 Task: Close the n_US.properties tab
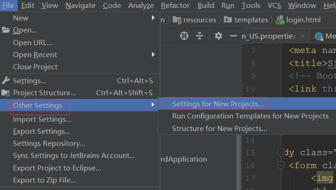click(303, 36)
